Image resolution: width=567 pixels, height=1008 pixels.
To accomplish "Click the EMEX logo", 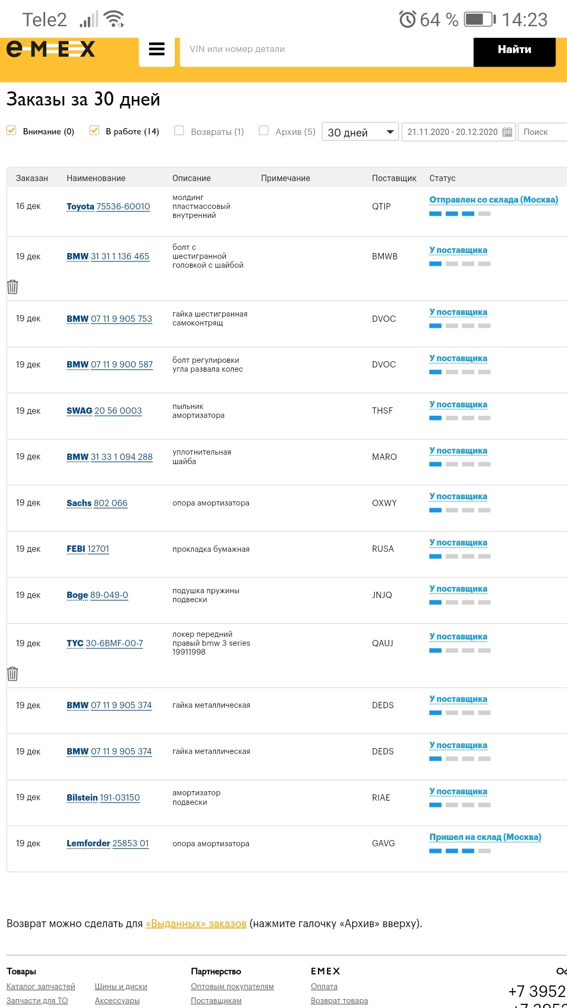I will pos(51,49).
